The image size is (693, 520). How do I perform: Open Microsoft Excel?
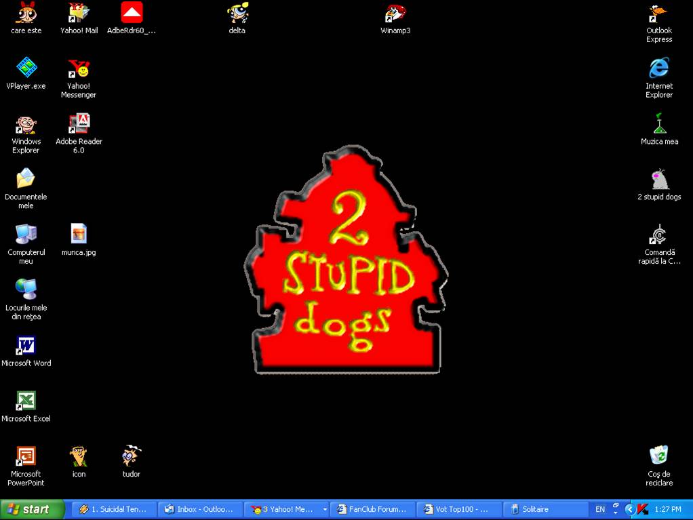(x=26, y=401)
